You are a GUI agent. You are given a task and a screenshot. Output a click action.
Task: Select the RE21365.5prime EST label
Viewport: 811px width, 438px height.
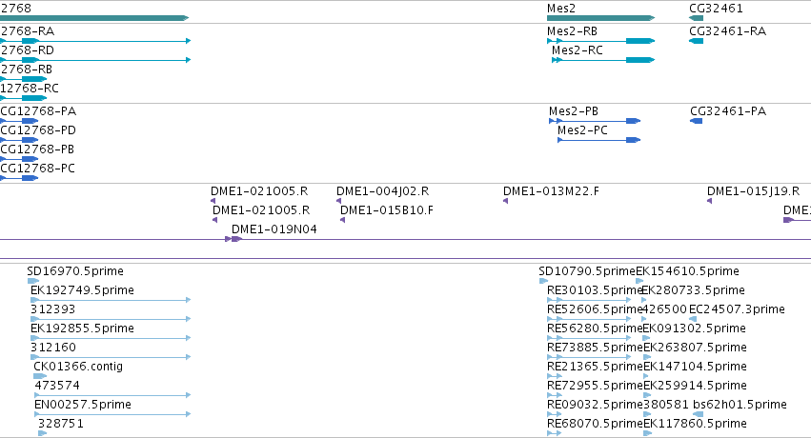click(x=595, y=367)
